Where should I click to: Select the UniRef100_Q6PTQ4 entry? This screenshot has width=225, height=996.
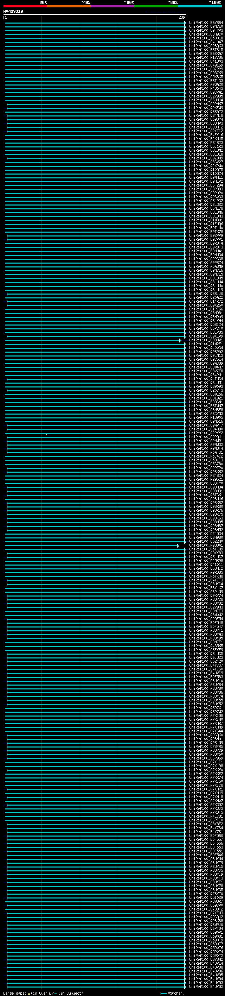point(206,928)
